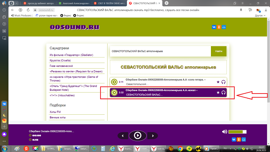This screenshot has width=270, height=152.
Task: Click the main play button in bottom player
Action: click(x=137, y=135)
